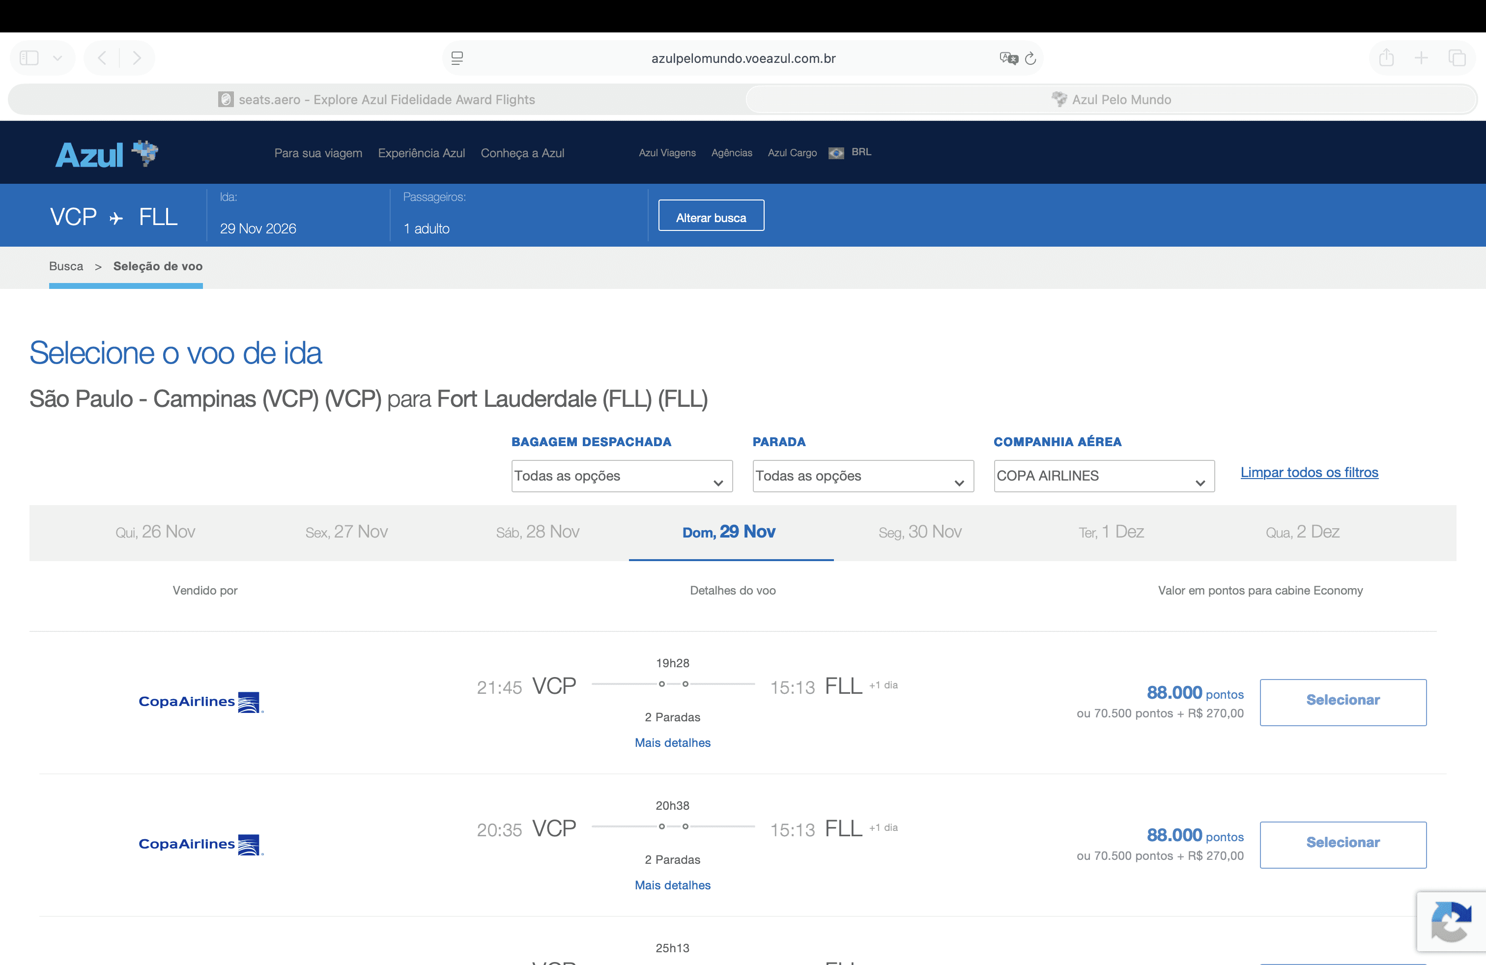This screenshot has width=1486, height=965.
Task: Click the Copa Airlines logo on the 20:35 flight
Action: (201, 844)
